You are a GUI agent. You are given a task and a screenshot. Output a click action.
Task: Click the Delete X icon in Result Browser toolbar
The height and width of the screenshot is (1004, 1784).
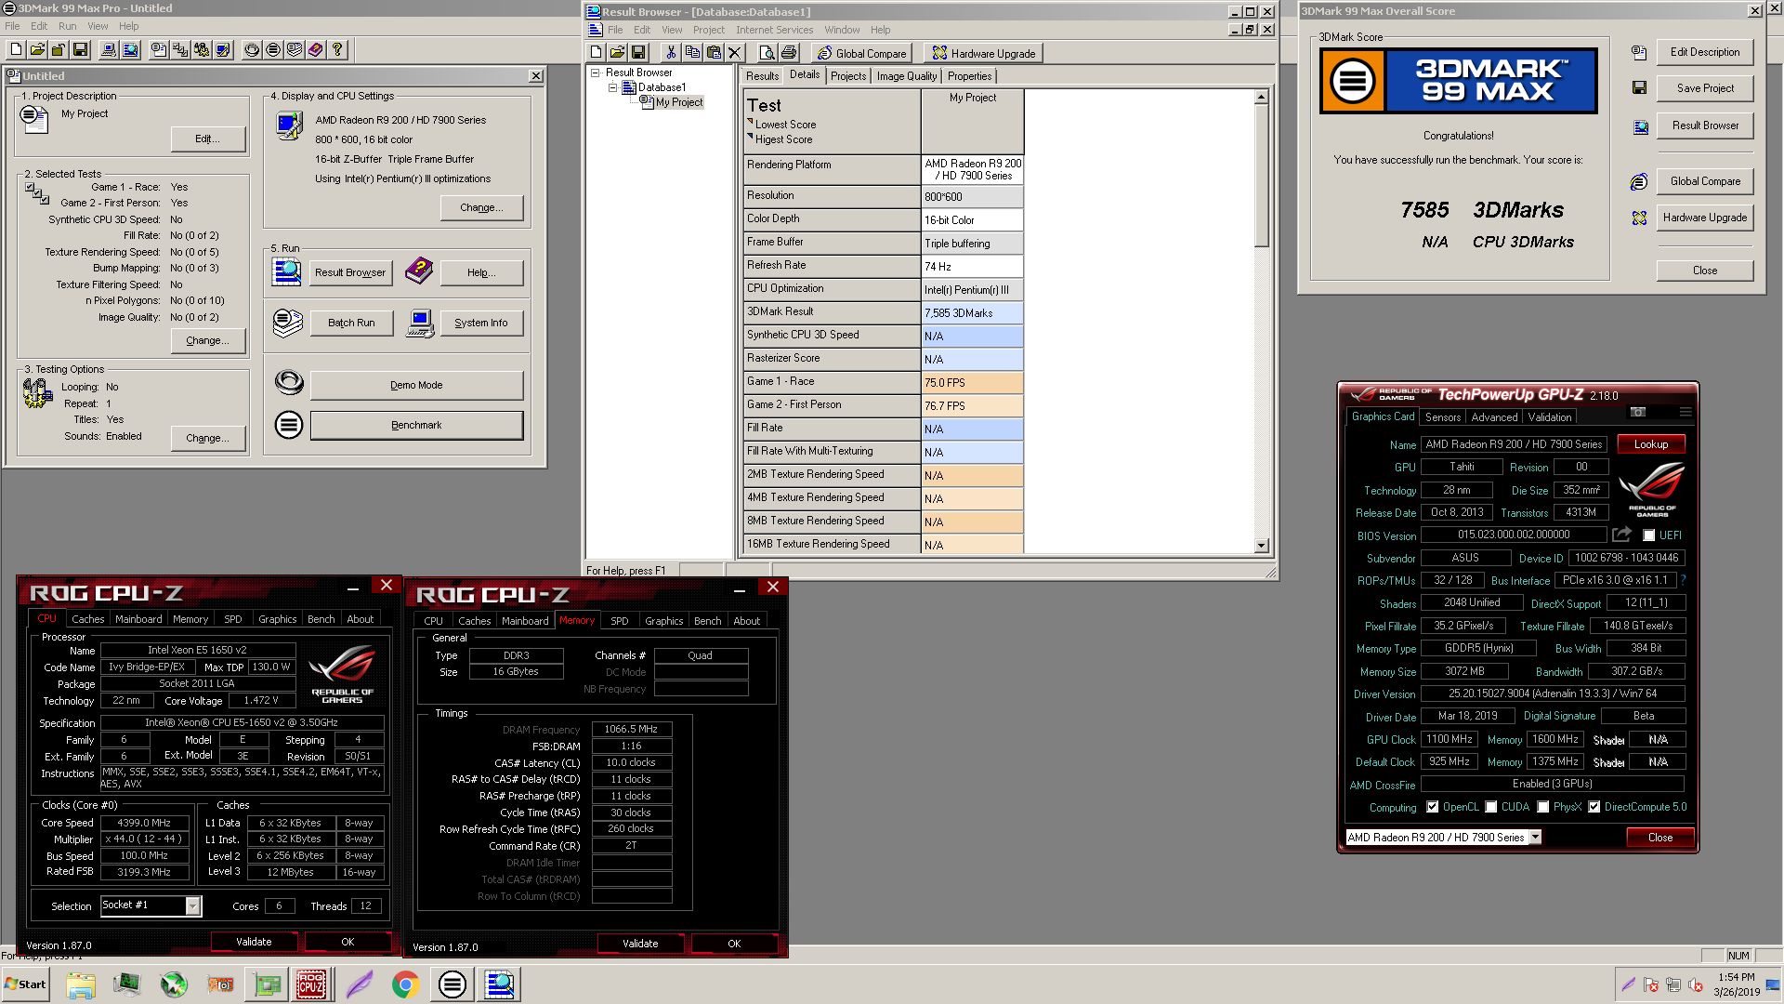tap(735, 53)
